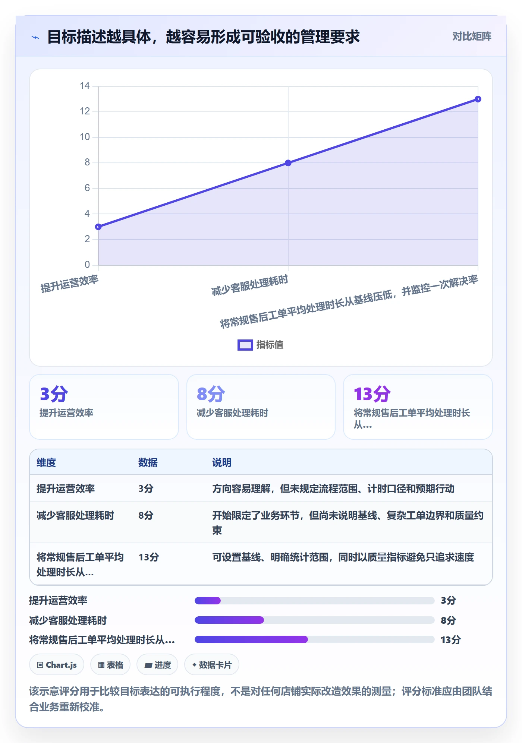Click the 进度 chip bar icon
Viewport: 522px width, 743px height.
coord(148,665)
